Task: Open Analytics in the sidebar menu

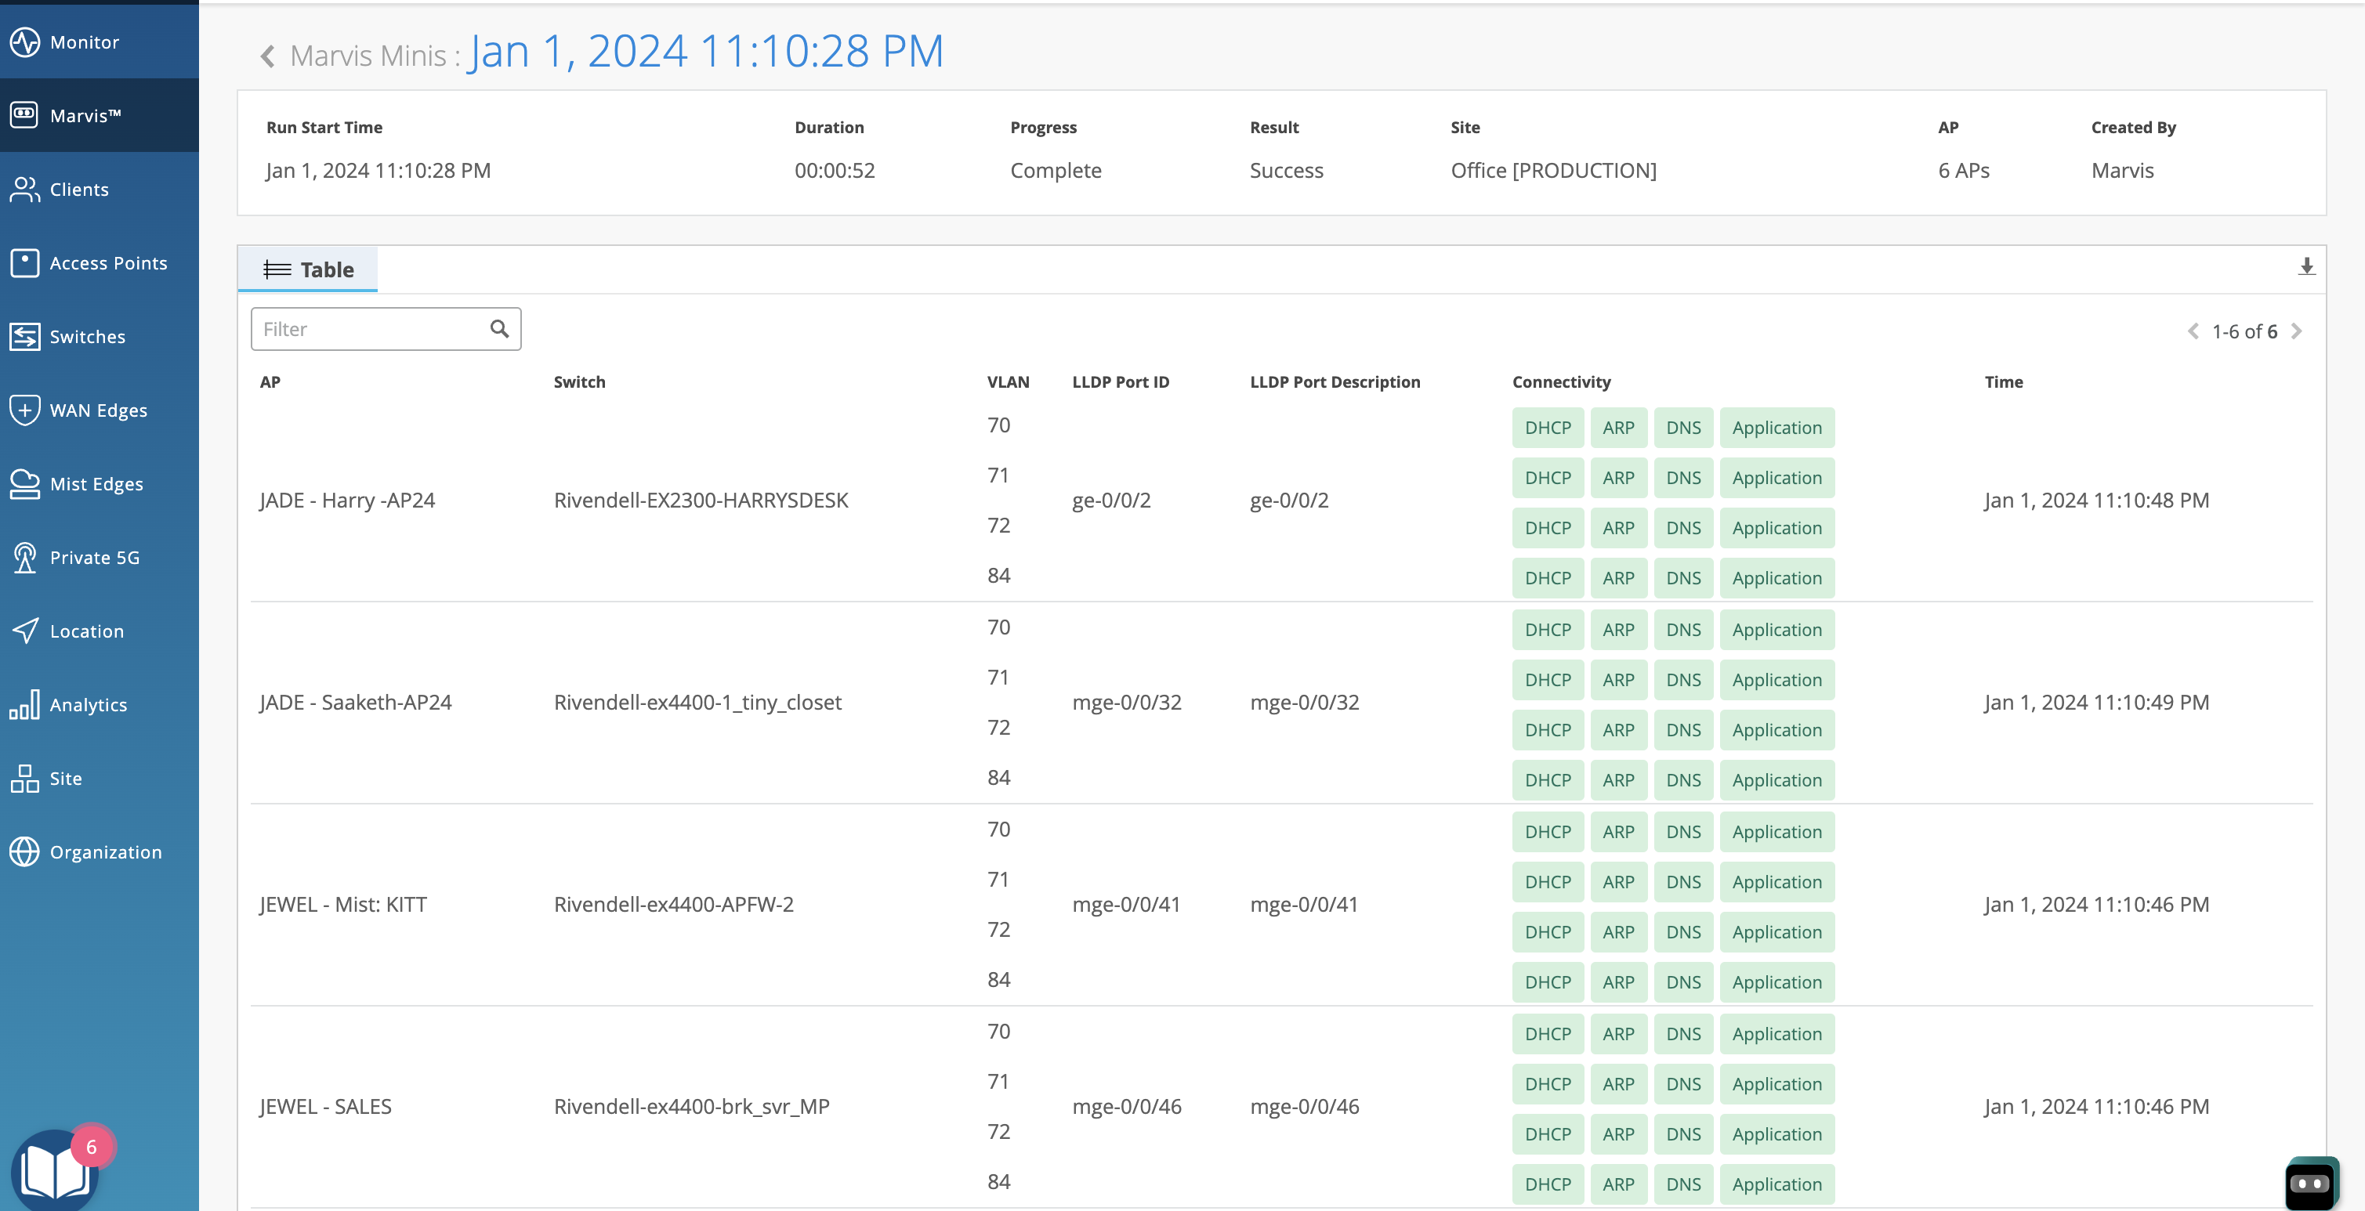Action: (x=88, y=704)
